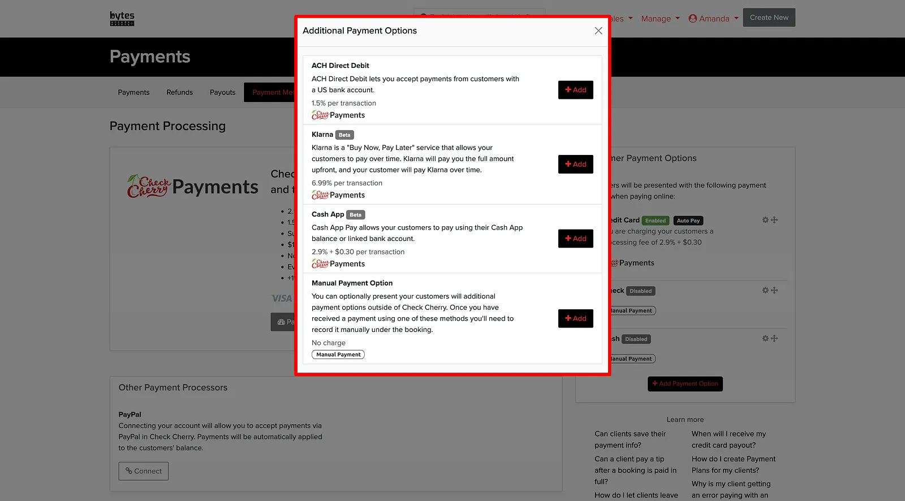905x501 pixels.
Task: Click the Beta badge next to Klarna
Action: (x=344, y=135)
